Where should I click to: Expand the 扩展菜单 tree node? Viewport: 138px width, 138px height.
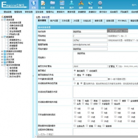click(x=2, y=62)
